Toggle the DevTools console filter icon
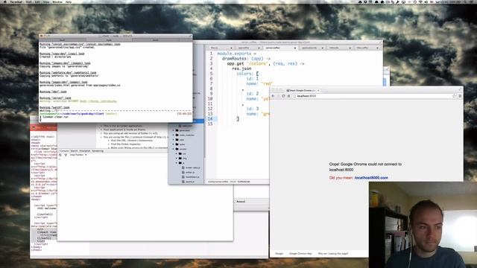This screenshot has height=268, width=477. click(66, 155)
